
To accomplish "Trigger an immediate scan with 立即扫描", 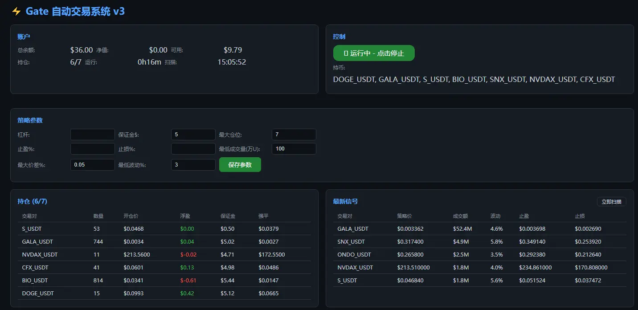I will point(611,202).
